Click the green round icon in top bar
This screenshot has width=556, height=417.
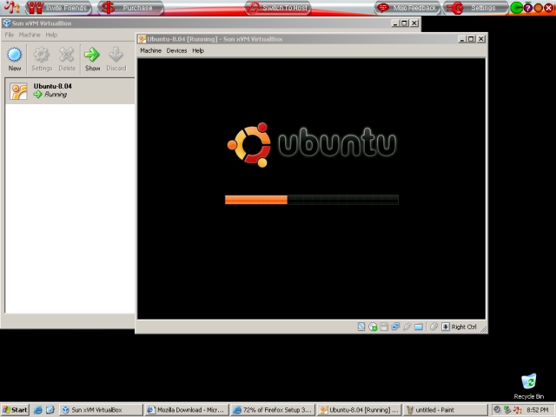click(516, 8)
